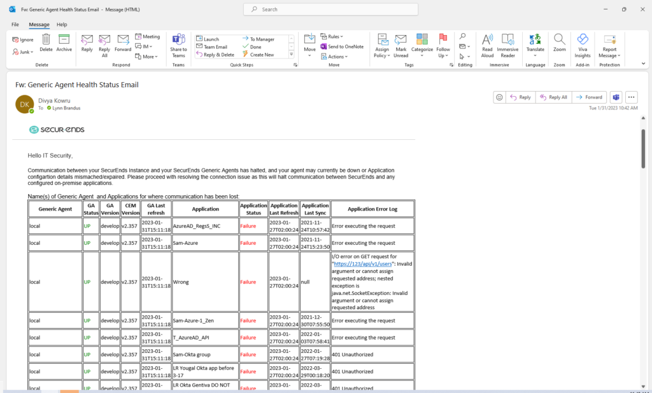Screen dimensions: 652x393
Task: Run the To Manager quick step
Action: click(259, 39)
